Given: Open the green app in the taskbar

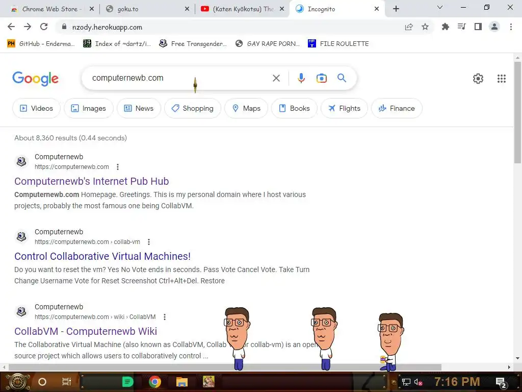Looking at the screenshot, I should click(x=127, y=382).
